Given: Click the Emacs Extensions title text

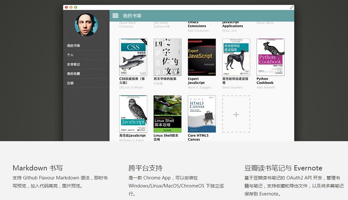Looking at the screenshot, I should (197, 24).
